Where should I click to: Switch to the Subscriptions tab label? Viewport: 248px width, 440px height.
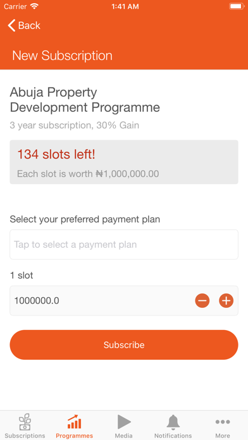[25, 436]
